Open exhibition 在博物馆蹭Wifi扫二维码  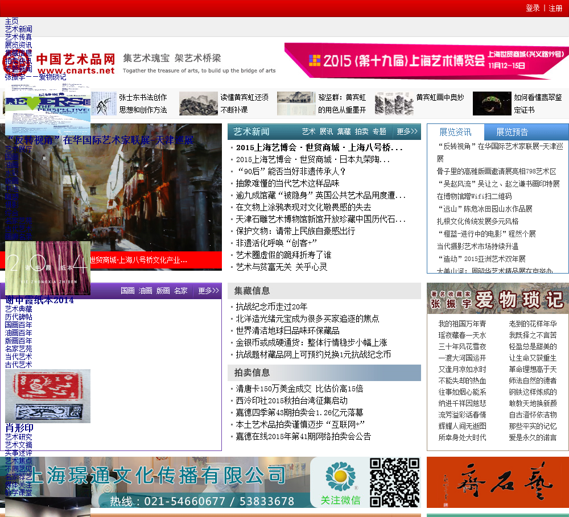(474, 196)
